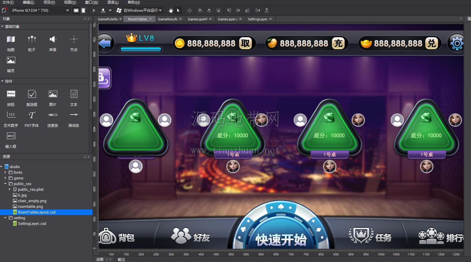This screenshot has height=262, width=471.
Task: Expand the public_res.plist item
Action: tap(10, 189)
